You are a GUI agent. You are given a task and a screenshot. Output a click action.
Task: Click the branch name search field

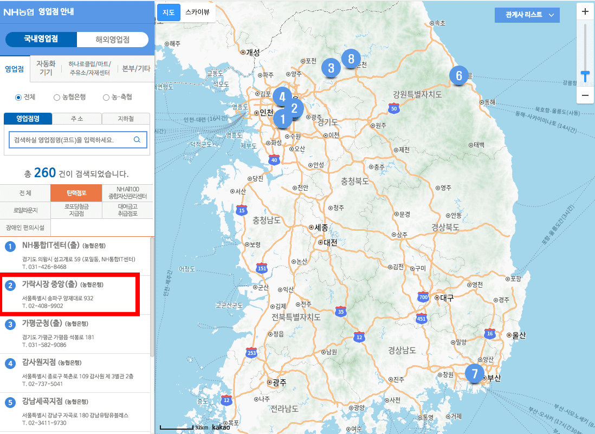point(78,140)
